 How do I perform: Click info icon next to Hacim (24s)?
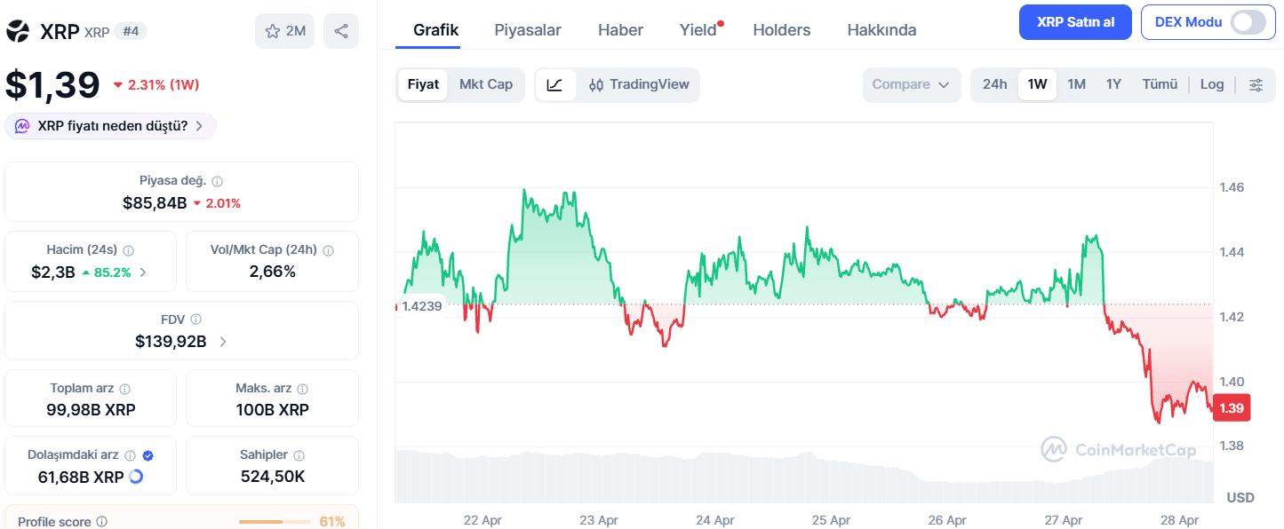click(128, 250)
